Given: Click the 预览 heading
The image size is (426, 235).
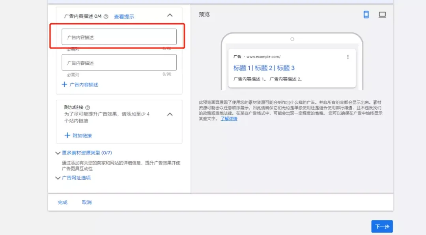Looking at the screenshot, I should pyautogui.click(x=204, y=15).
